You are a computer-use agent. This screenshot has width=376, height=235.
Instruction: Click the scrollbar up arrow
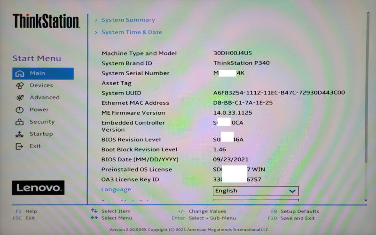(x=368, y=13)
